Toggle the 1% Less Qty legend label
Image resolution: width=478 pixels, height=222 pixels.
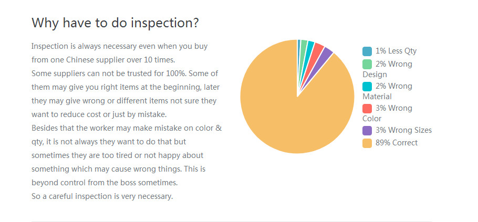pos(396,51)
